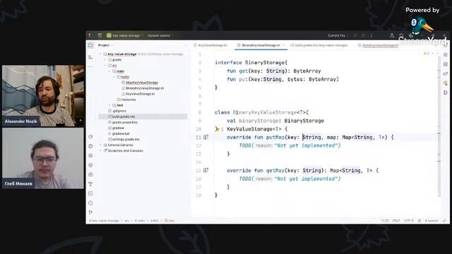452x254 pixels.
Task: Open the Services gear icon in the left stripe
Action: (91, 146)
